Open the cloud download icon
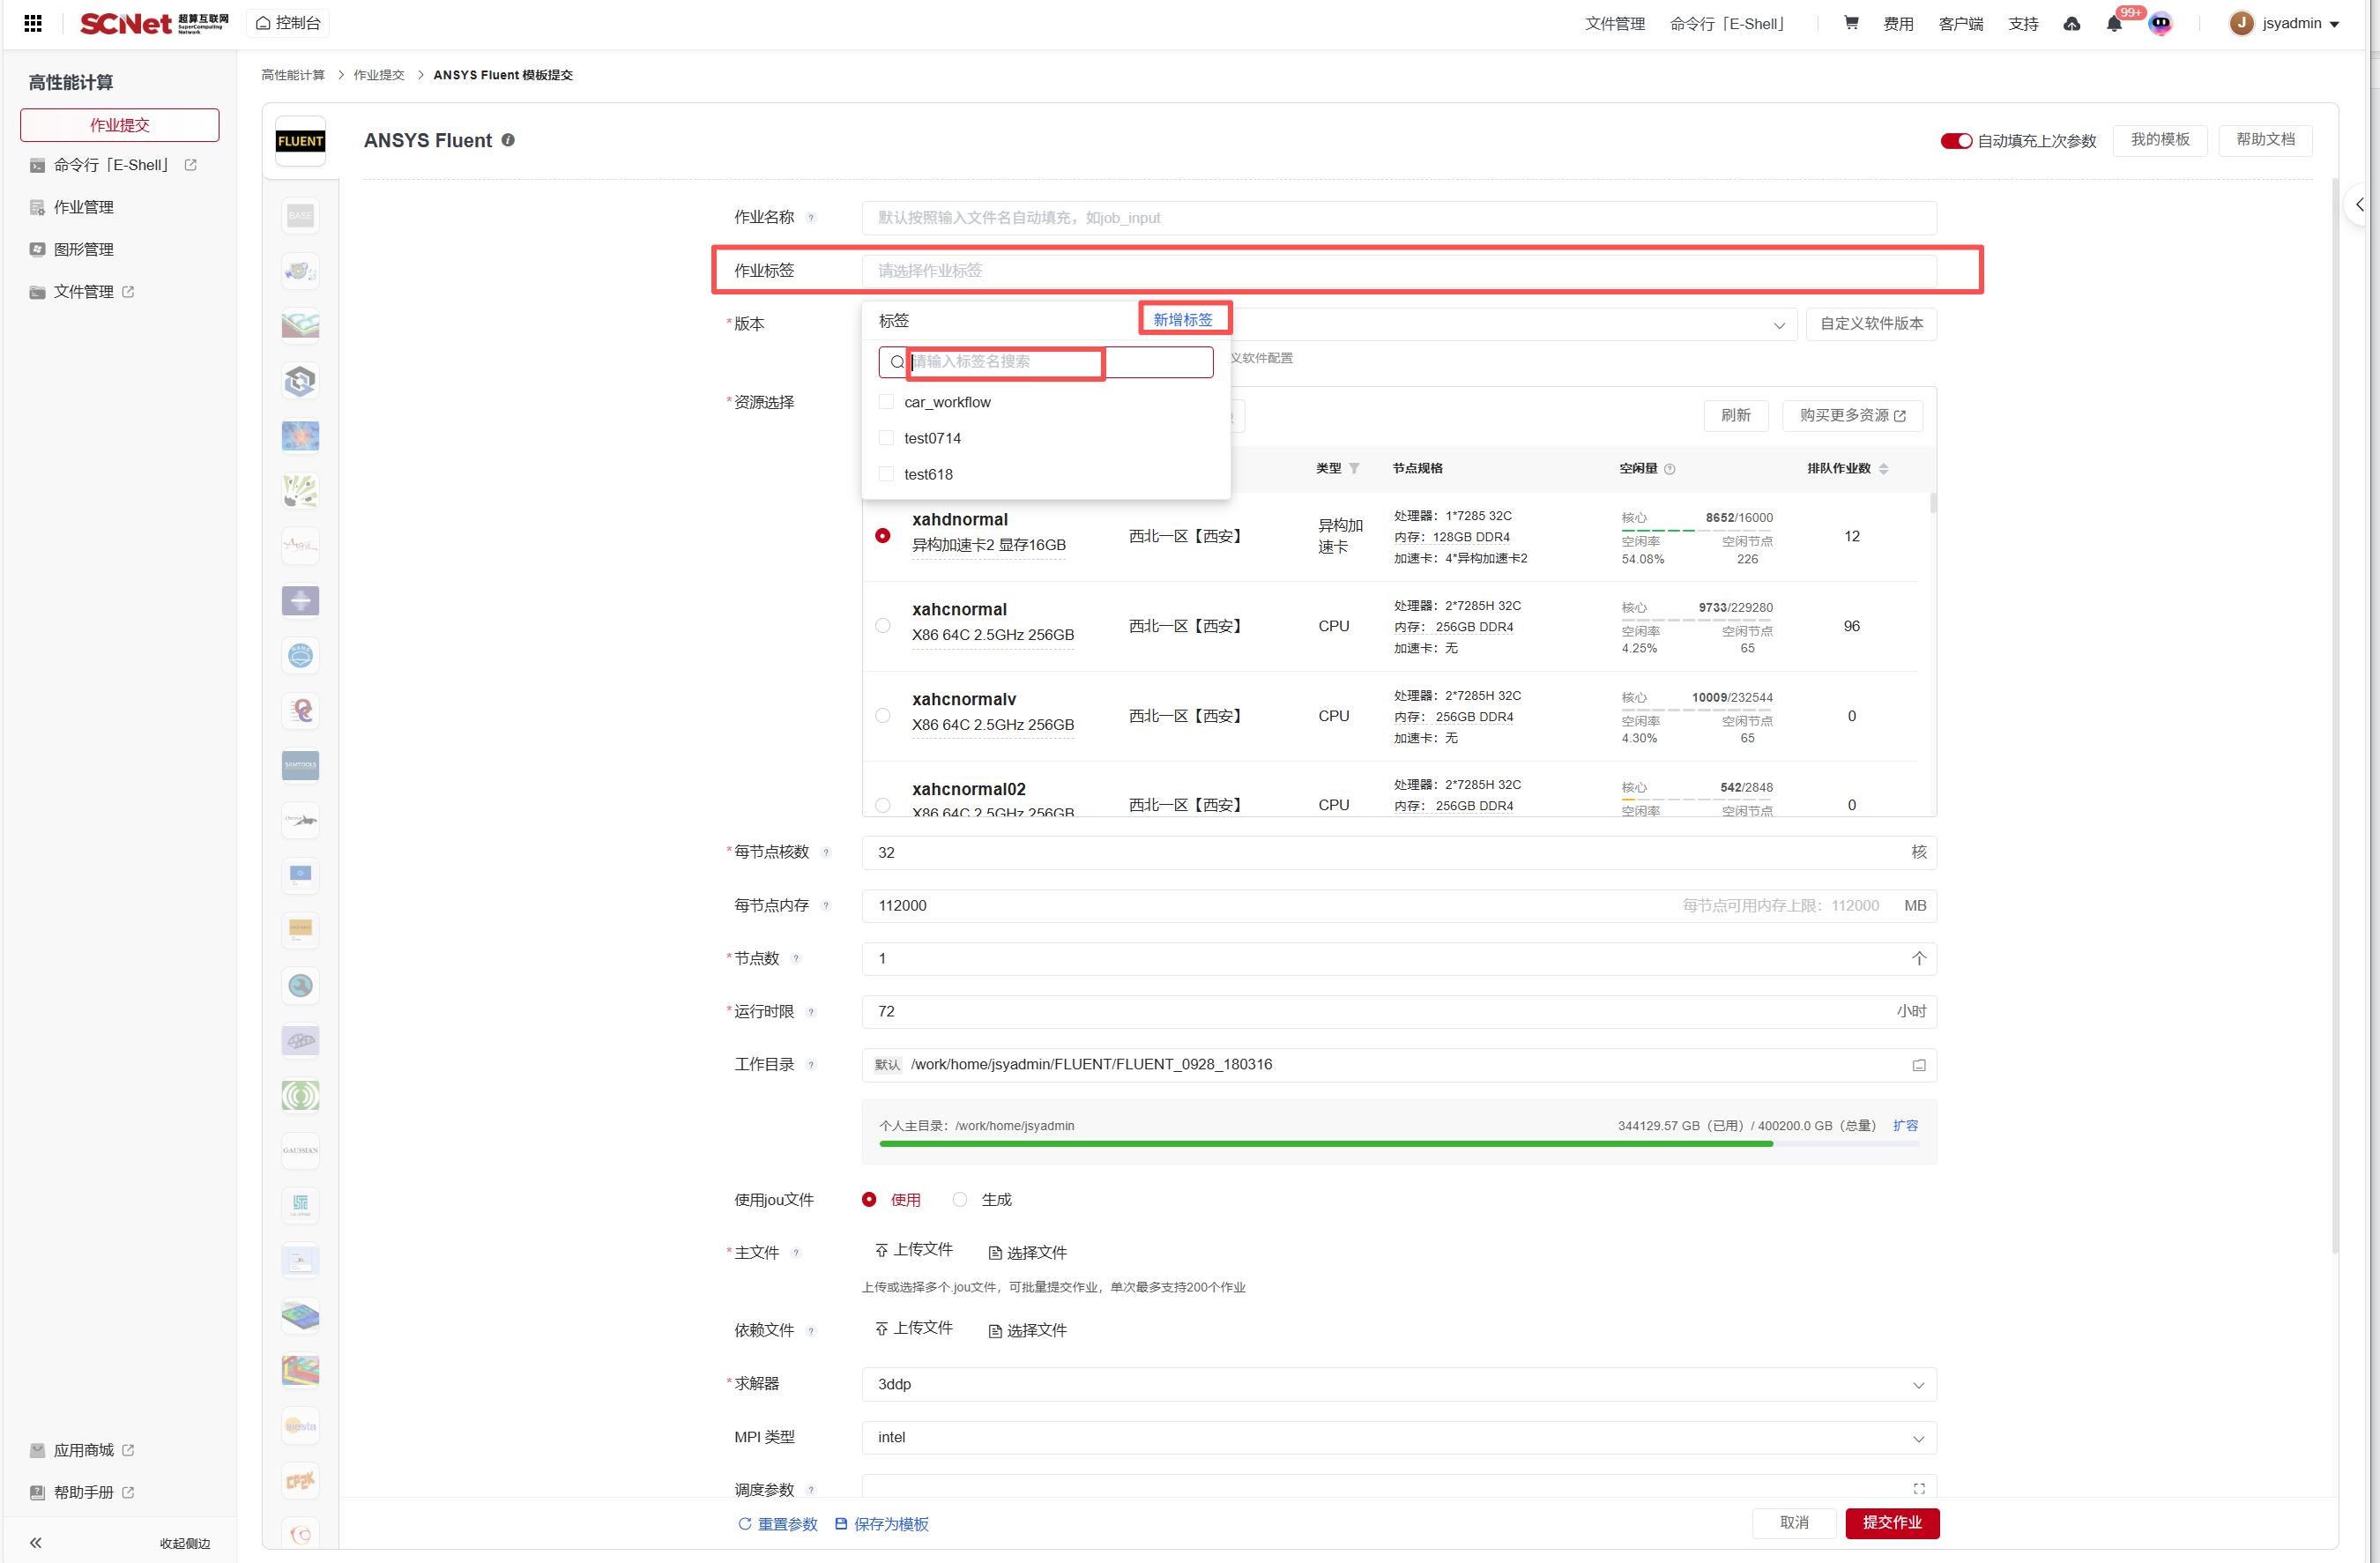The image size is (2380, 1563). point(2071,24)
